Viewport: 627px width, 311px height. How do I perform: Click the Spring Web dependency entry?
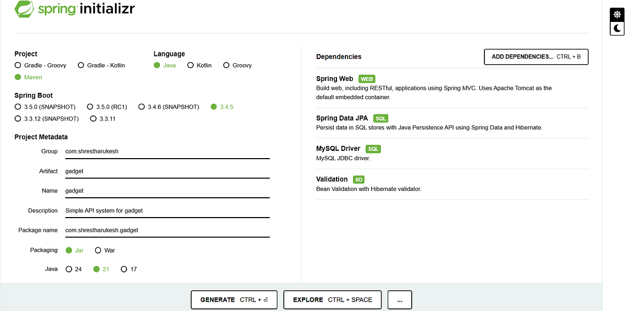click(452, 88)
